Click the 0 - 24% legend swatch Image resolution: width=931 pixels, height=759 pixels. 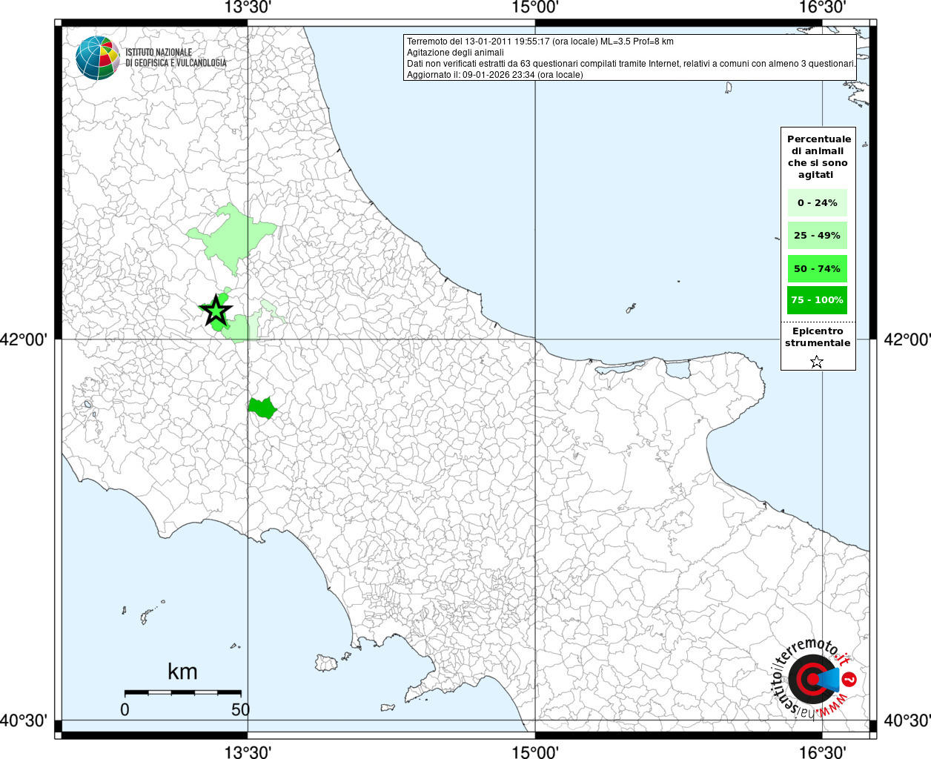point(818,202)
